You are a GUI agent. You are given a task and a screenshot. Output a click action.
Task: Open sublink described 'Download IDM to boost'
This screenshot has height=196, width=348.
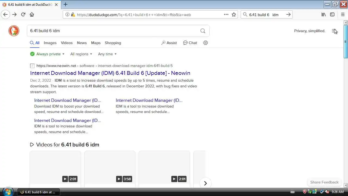click(67, 100)
